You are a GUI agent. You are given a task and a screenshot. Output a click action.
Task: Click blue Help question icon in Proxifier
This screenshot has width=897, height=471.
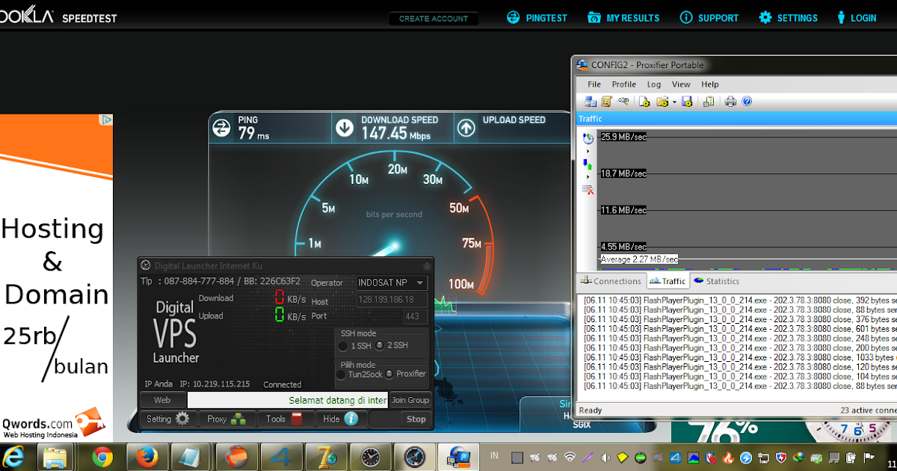(746, 102)
